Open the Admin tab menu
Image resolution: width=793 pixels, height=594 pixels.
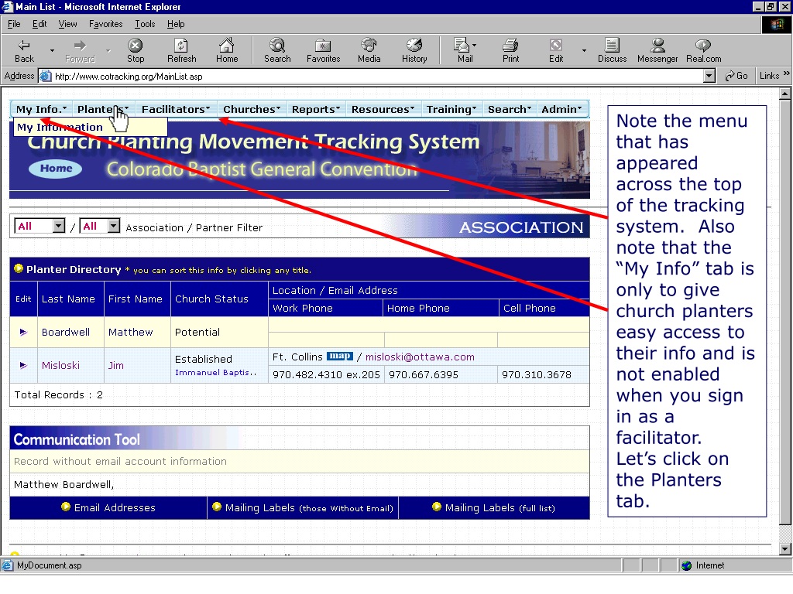pyautogui.click(x=561, y=109)
